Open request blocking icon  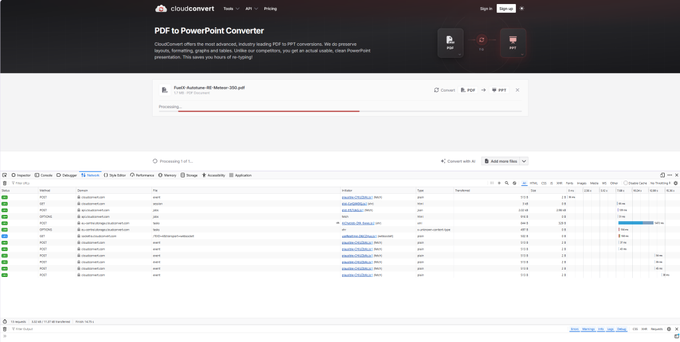[515, 183]
